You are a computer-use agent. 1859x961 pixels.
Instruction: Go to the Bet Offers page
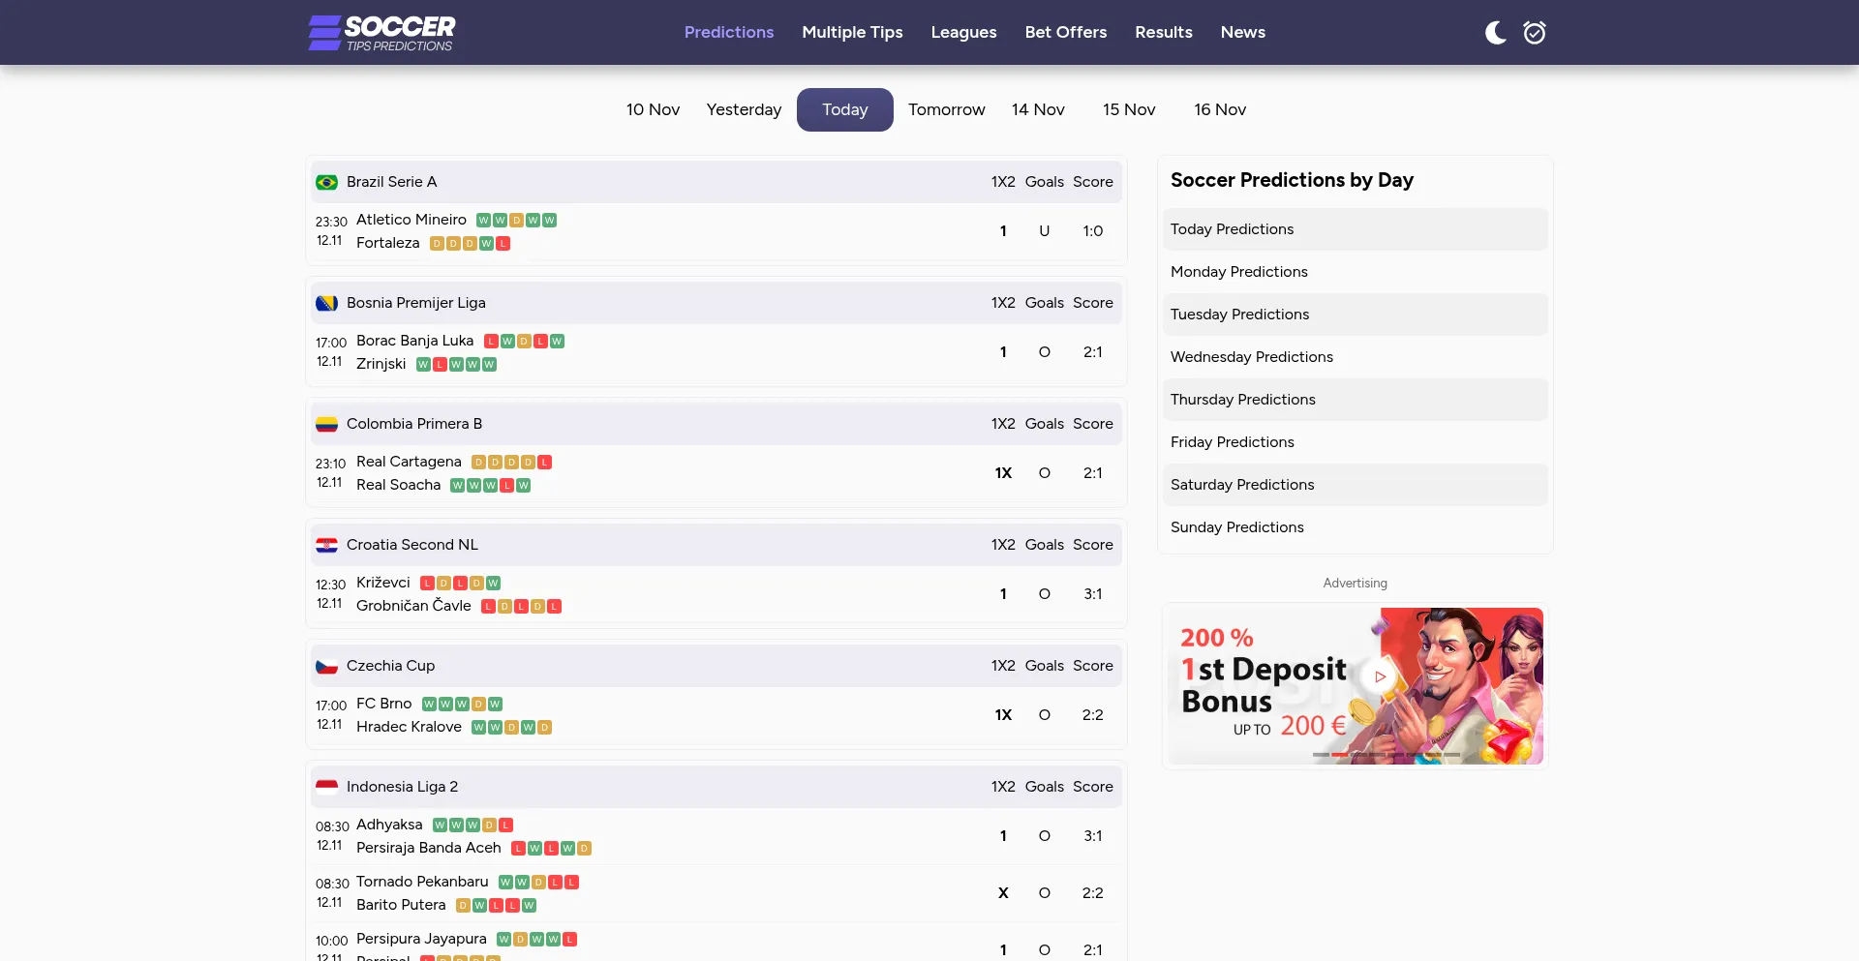point(1065,32)
